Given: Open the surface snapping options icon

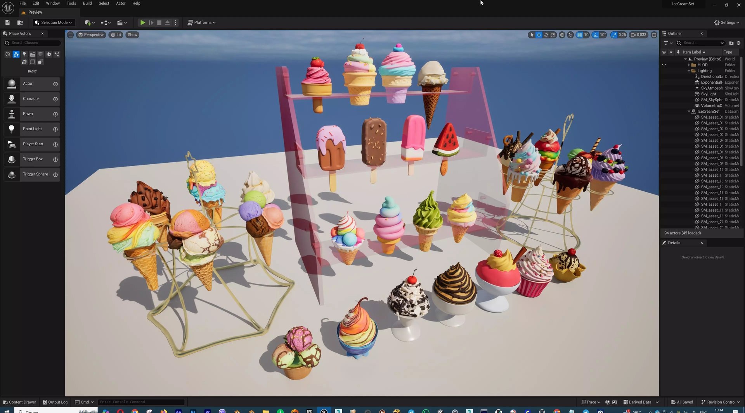Looking at the screenshot, I should 570,35.
